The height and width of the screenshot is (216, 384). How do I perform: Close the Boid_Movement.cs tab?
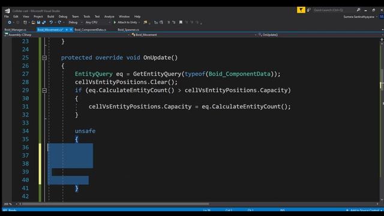pyautogui.click(x=71, y=29)
